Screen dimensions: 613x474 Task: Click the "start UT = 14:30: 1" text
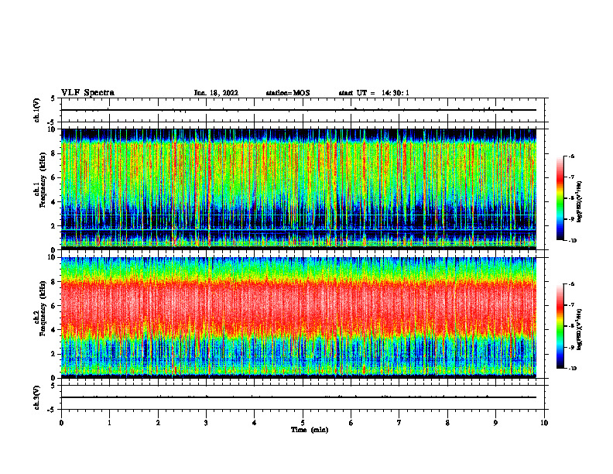pos(374,93)
